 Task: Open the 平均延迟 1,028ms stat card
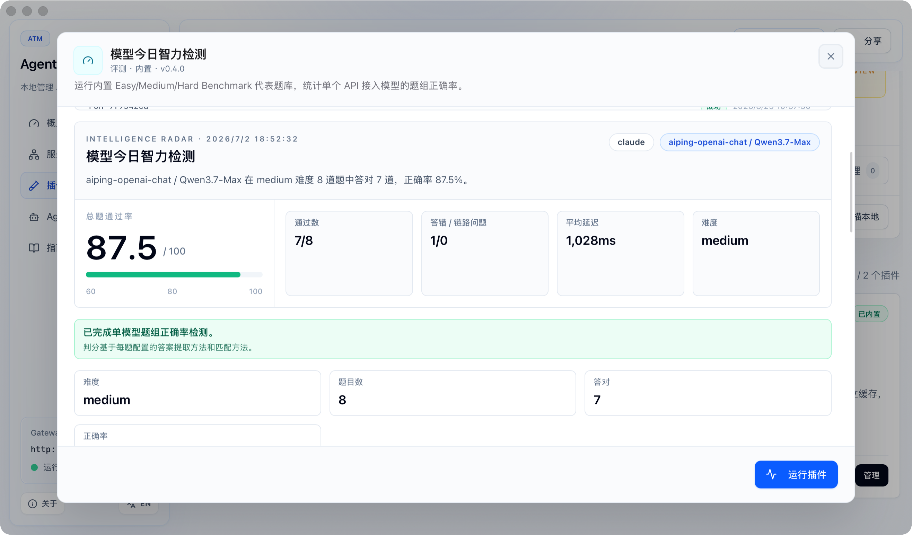coord(620,253)
